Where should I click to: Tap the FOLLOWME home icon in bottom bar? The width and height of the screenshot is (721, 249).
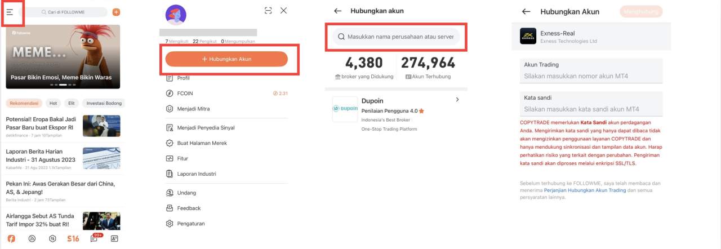pyautogui.click(x=11, y=238)
